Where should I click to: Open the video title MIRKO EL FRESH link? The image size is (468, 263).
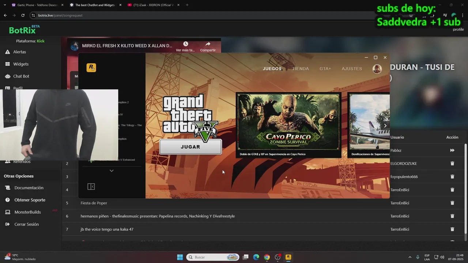pyautogui.click(x=127, y=46)
